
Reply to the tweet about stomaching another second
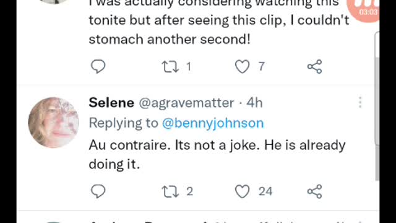click(x=98, y=66)
